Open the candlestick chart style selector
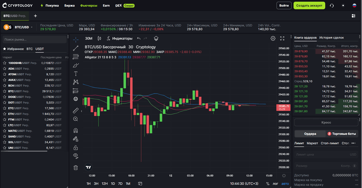 (x=99, y=38)
